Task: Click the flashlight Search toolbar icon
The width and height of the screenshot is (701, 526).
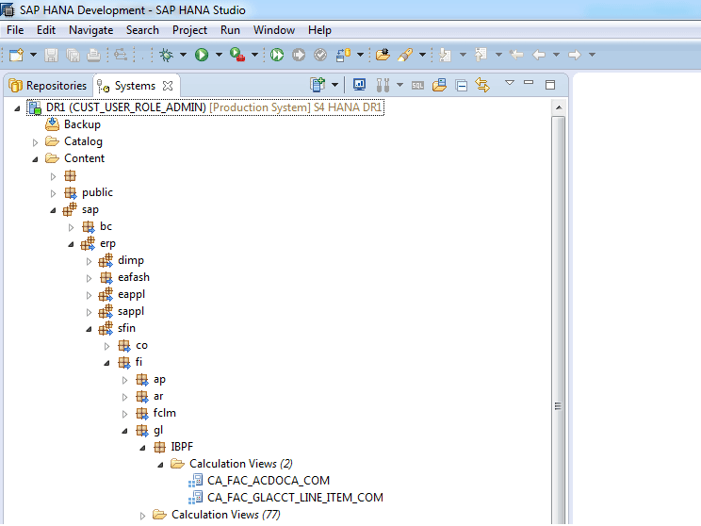Action: [x=405, y=55]
